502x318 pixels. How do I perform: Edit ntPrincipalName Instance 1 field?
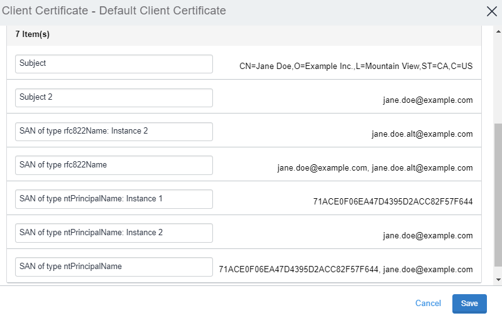point(114,199)
